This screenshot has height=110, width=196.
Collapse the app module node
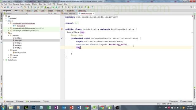[4, 16]
